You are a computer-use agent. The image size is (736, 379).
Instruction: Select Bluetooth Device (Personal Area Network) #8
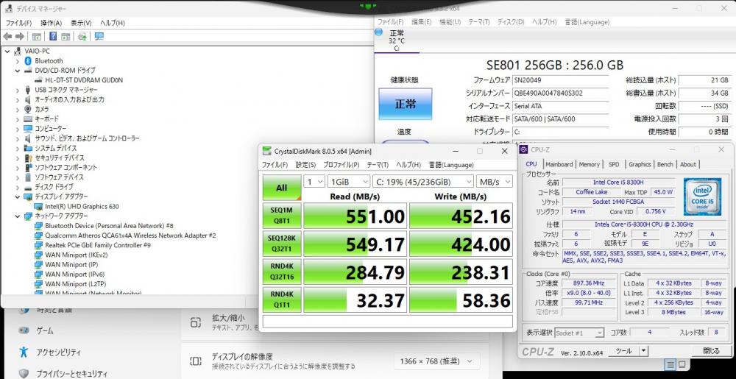(x=109, y=226)
